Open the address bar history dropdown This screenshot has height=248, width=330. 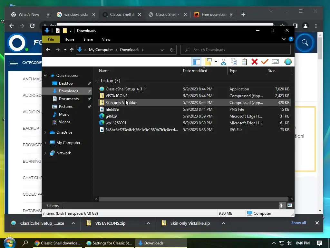162,50
